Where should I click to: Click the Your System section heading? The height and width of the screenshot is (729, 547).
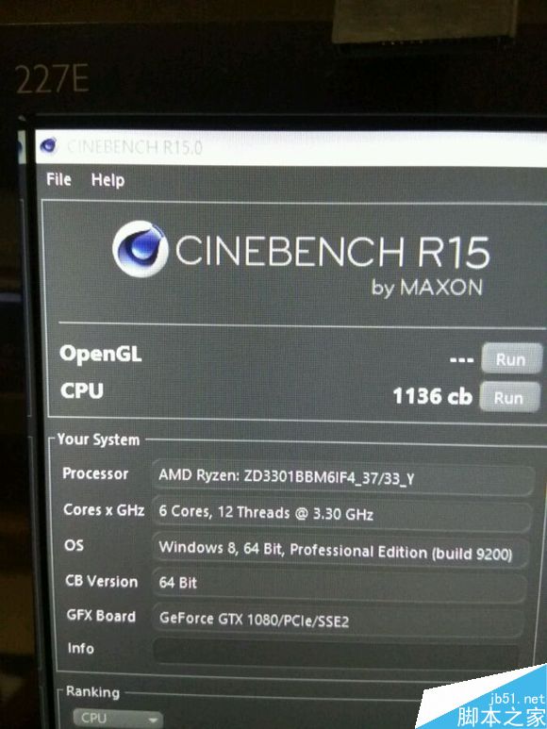(x=98, y=439)
